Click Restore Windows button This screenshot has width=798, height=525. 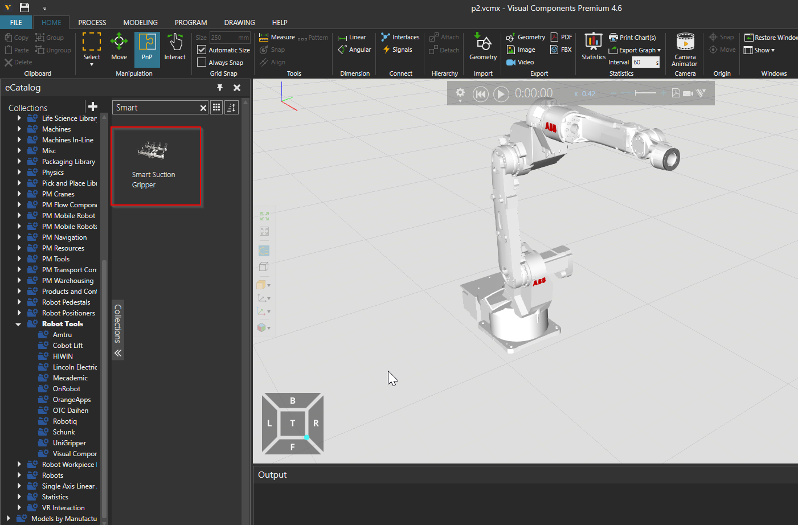click(771, 38)
